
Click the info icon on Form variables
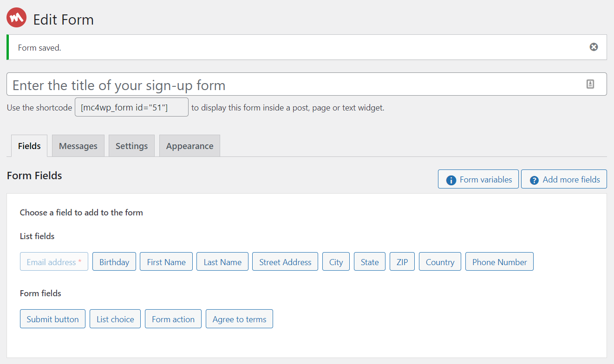coord(451,180)
